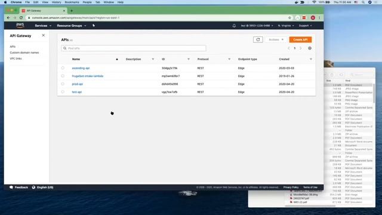This screenshot has width=382, height=215.
Task: Click the Feedback chat bubble icon
Action: 11,187
